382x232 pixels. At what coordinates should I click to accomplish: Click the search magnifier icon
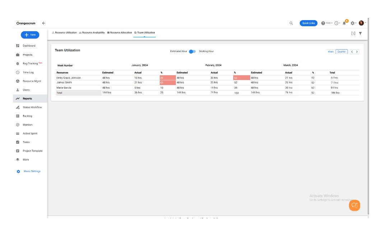(x=291, y=23)
